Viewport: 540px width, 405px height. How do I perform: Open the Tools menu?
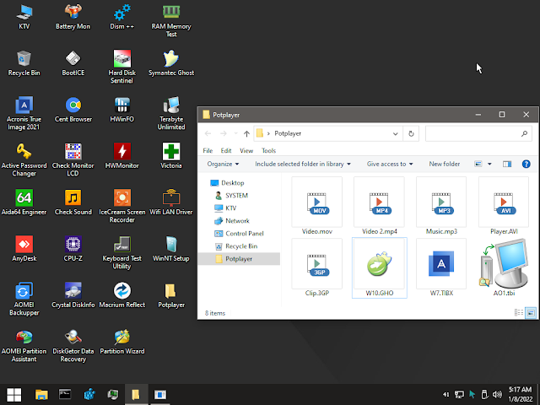(268, 150)
